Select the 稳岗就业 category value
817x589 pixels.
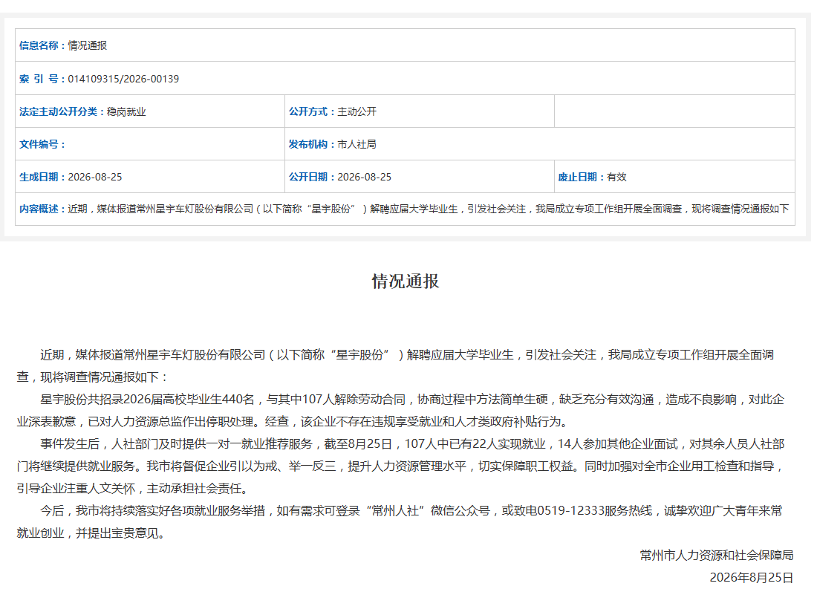(126, 111)
